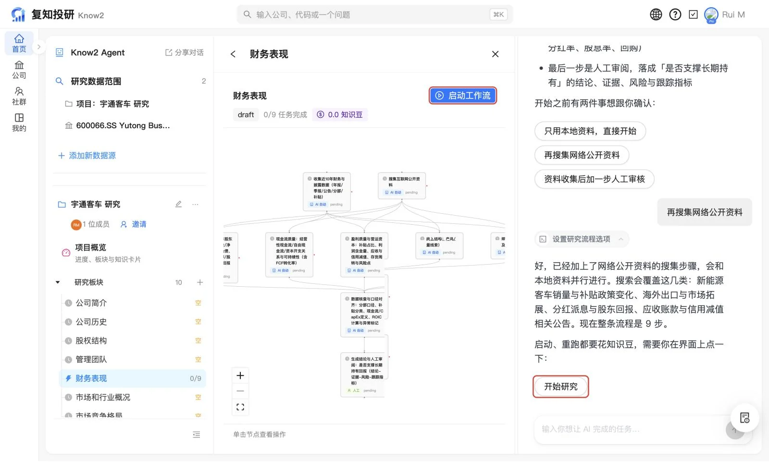
Task: Click 启动工作流 start workflow button
Action: (462, 96)
